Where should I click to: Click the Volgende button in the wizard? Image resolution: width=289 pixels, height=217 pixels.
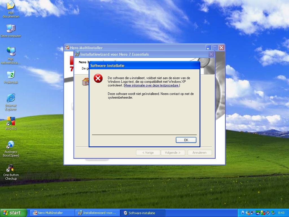(x=173, y=153)
